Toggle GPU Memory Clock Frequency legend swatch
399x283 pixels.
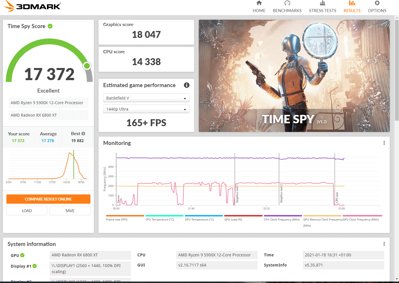point(322,216)
